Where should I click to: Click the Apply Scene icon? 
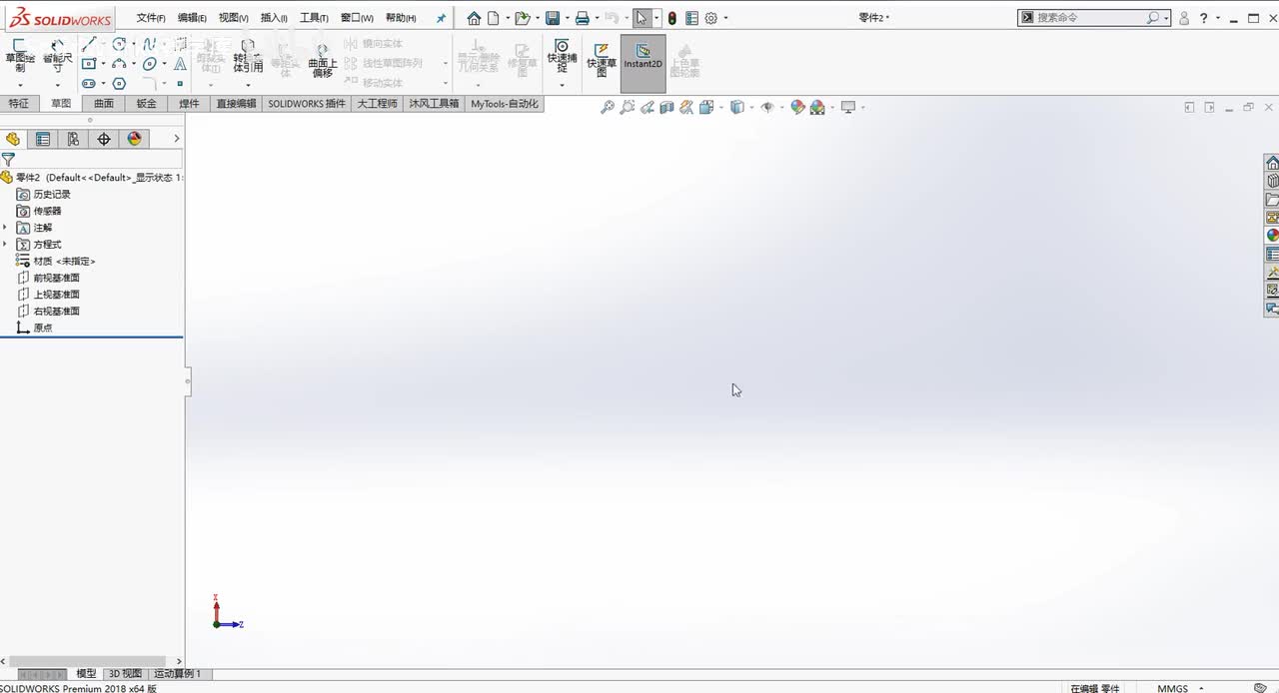tap(817, 107)
